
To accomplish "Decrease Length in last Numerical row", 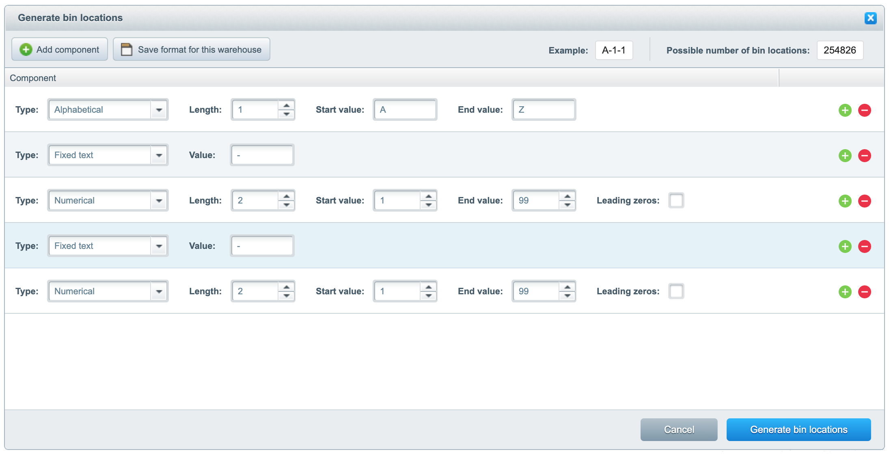I will pyautogui.click(x=286, y=296).
